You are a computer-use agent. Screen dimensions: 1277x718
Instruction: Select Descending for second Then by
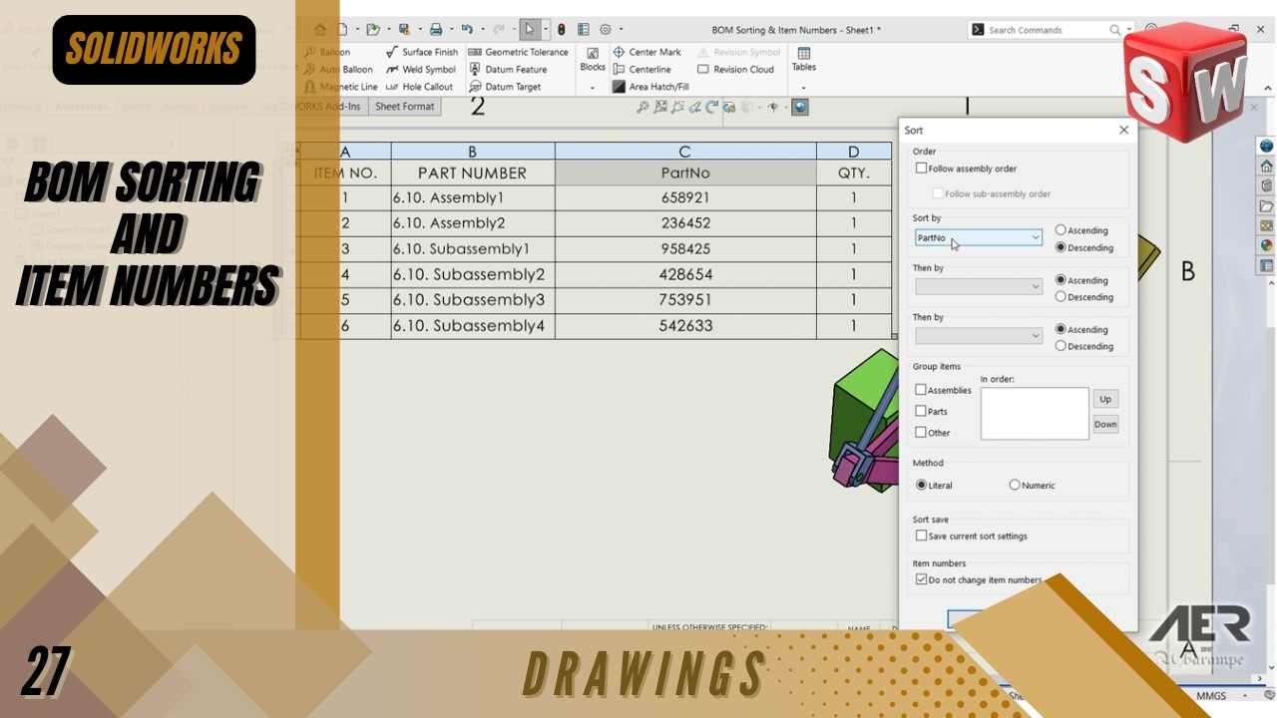[x=1061, y=346]
